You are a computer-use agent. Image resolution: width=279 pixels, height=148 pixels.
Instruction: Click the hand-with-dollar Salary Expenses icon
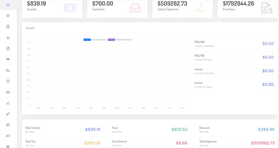click(x=201, y=8)
